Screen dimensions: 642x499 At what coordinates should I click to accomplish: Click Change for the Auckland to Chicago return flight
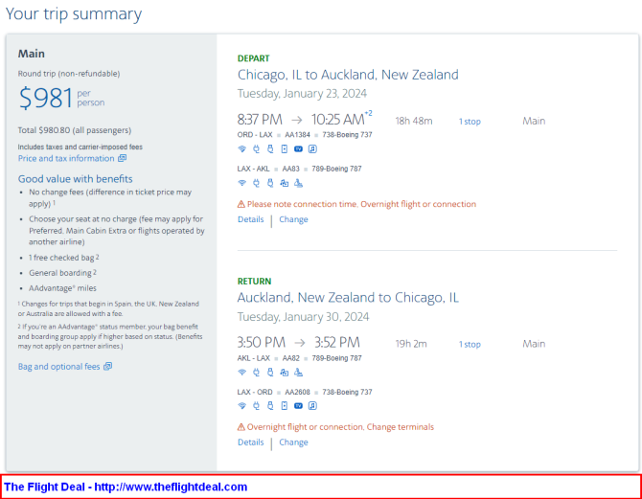(293, 442)
